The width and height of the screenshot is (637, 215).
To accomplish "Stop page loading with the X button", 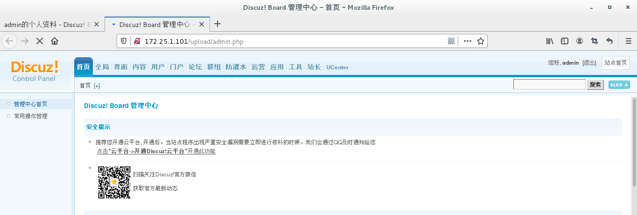I will 40,41.
